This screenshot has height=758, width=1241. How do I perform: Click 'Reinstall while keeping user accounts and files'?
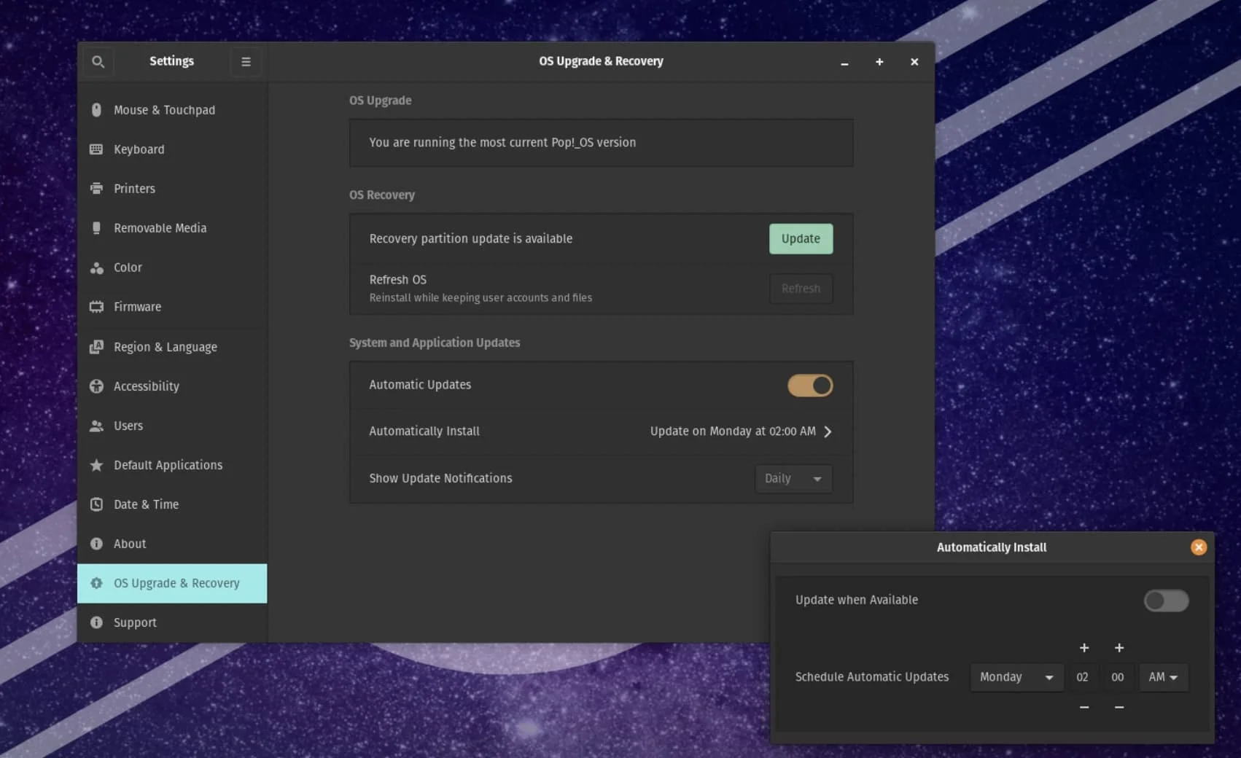point(481,298)
